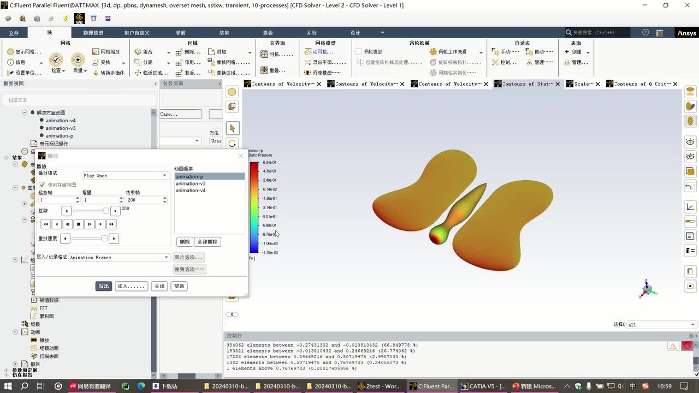Click the Read (读入) button
Image resolution: width=699 pixels, height=393 pixels.
pos(131,286)
